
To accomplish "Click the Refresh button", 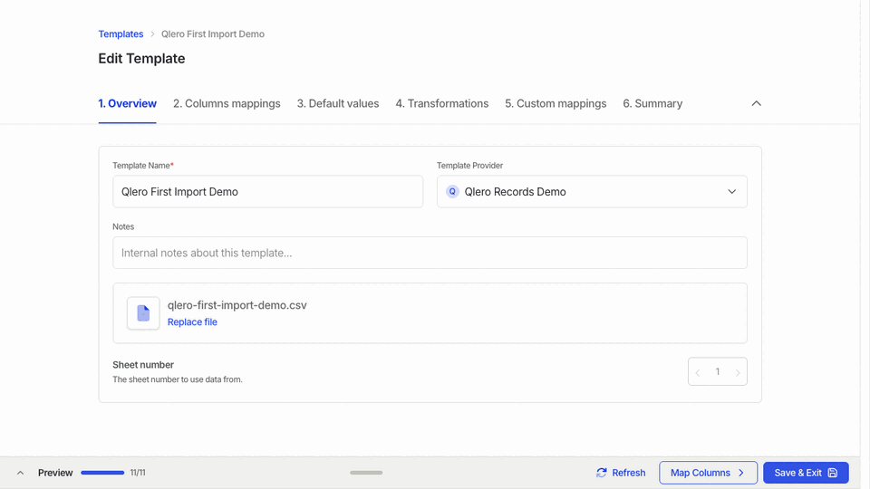I will coord(621,473).
